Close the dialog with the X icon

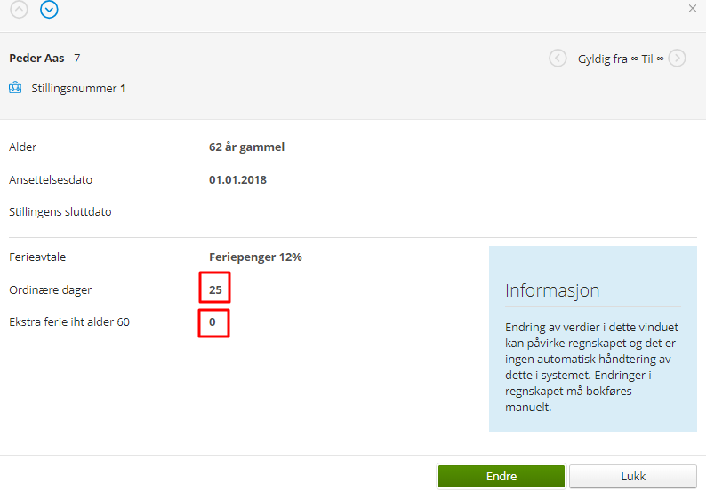click(693, 8)
